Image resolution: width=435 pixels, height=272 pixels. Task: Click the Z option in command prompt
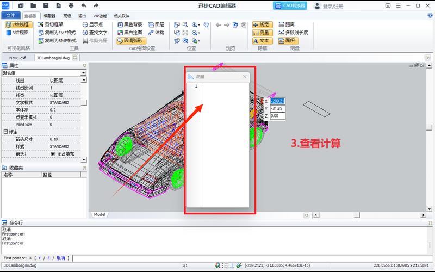(48, 258)
